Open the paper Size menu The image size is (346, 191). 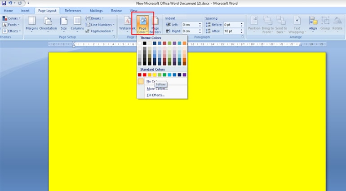(x=63, y=25)
